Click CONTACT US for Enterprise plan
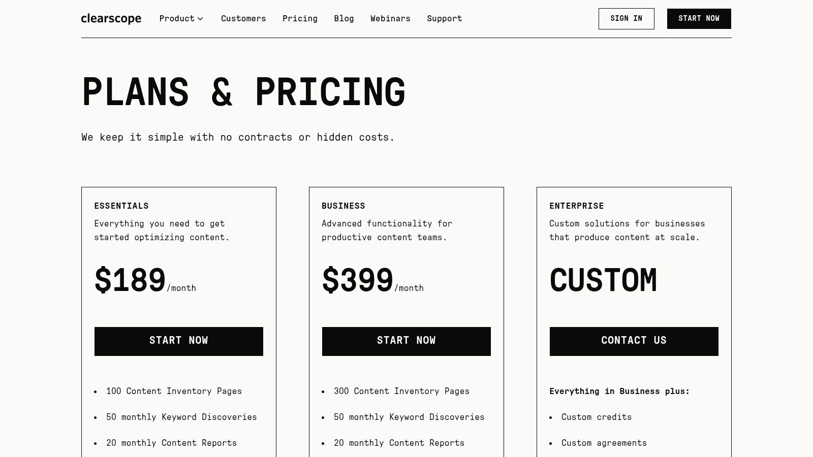Image resolution: width=813 pixels, height=457 pixels. pyautogui.click(x=634, y=341)
